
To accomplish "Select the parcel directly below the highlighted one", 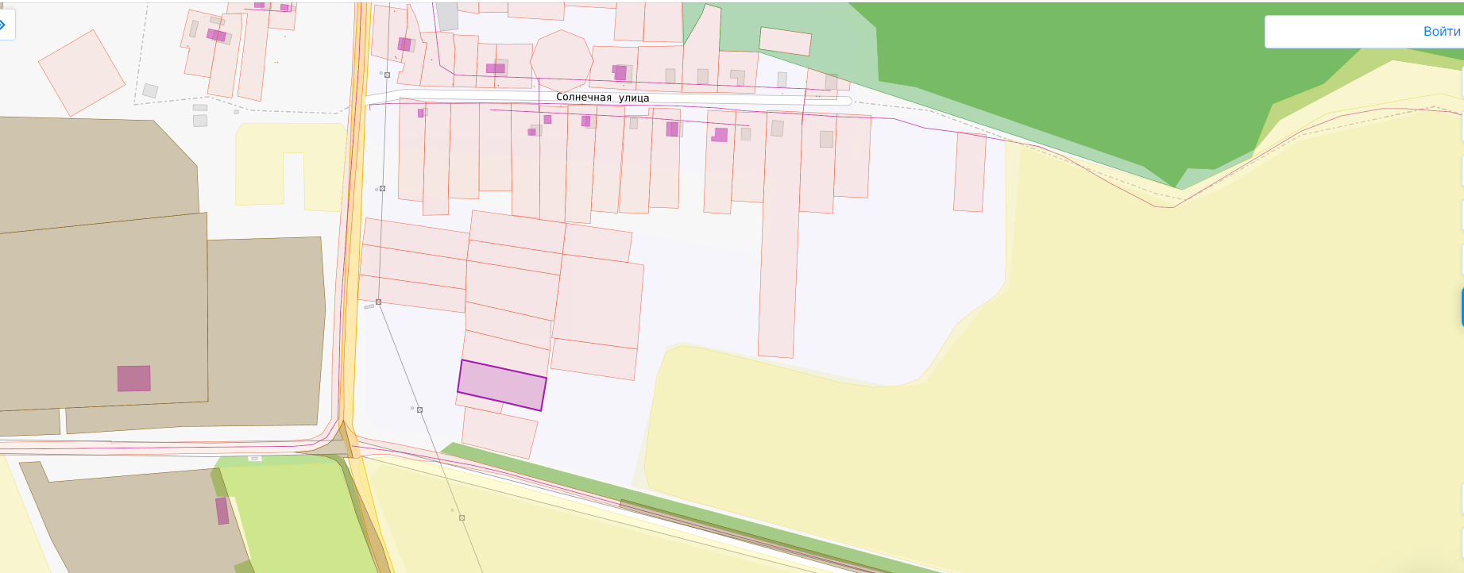I will (500, 433).
